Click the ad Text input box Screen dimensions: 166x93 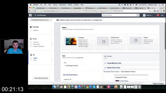(x=81, y=67)
